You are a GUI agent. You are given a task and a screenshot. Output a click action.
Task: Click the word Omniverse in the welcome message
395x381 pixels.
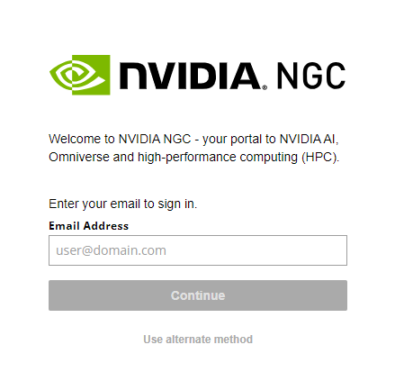(79, 157)
